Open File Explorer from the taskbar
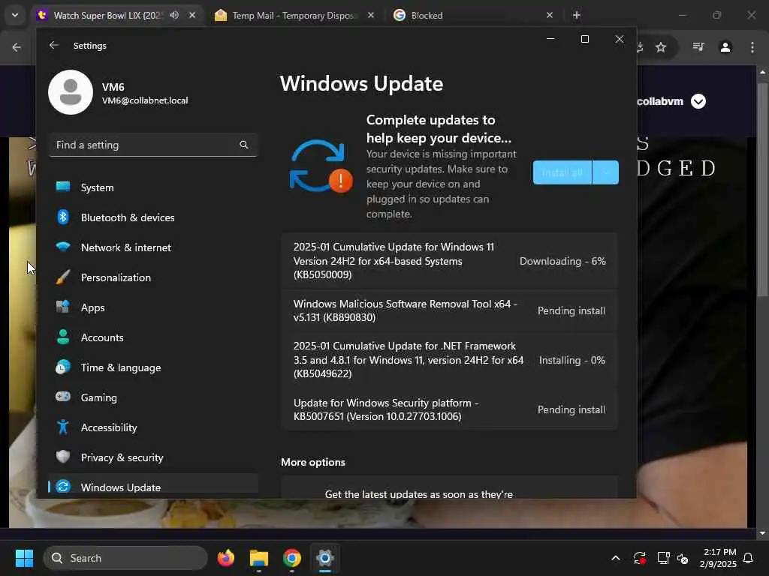This screenshot has width=769, height=576. (259, 558)
